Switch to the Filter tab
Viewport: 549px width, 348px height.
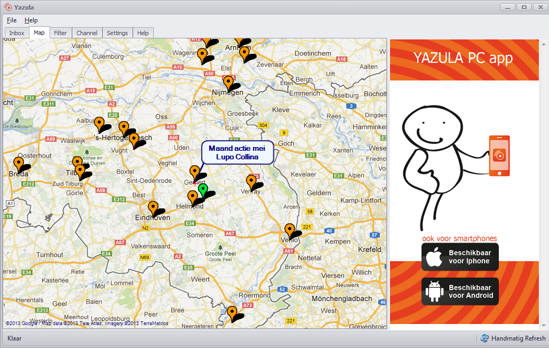pos(60,33)
